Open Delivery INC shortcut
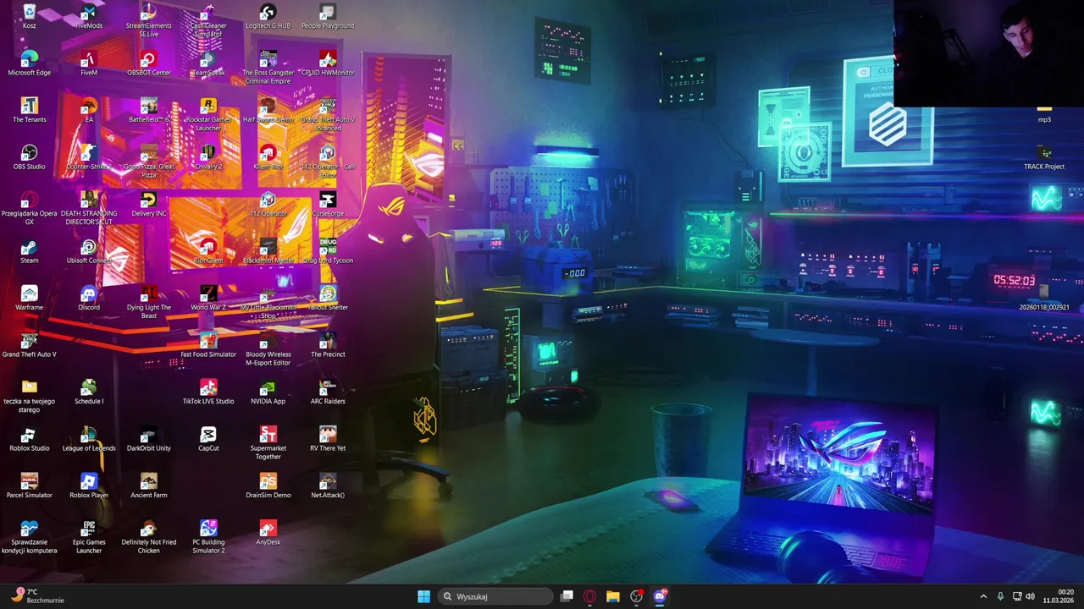 [x=148, y=204]
